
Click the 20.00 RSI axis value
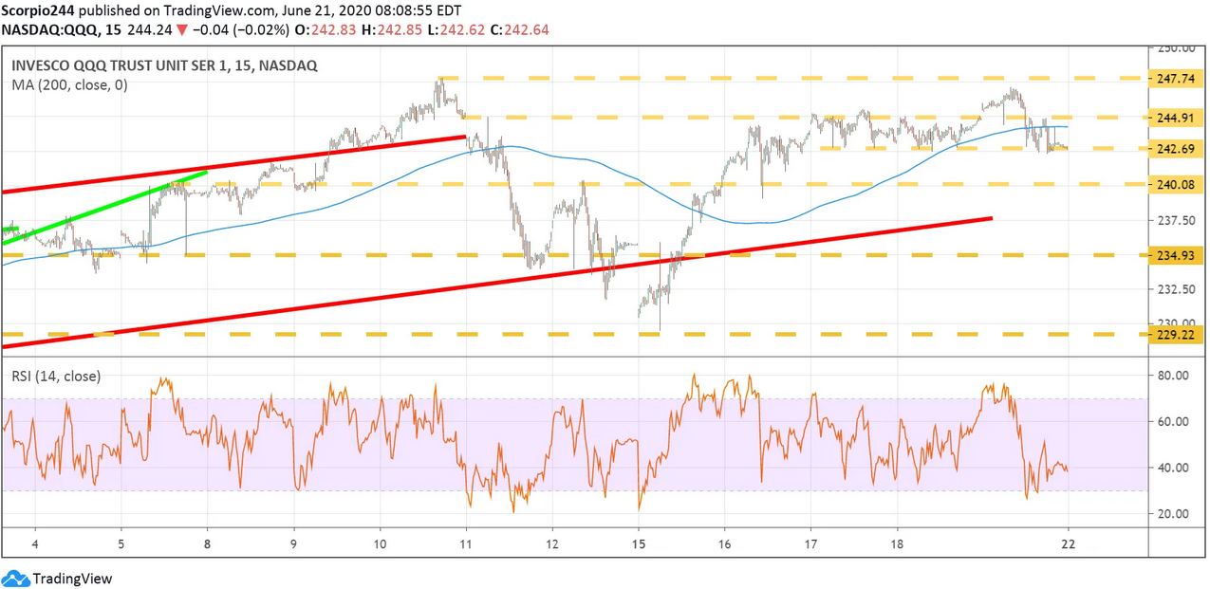pyautogui.click(x=1174, y=514)
